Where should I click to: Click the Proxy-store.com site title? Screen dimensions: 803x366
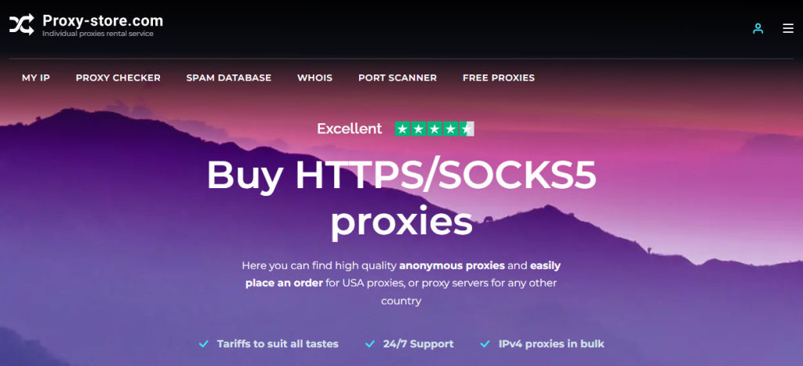click(103, 21)
